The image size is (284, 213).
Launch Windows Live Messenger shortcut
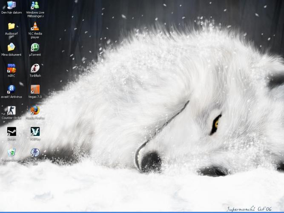[x=35, y=6]
